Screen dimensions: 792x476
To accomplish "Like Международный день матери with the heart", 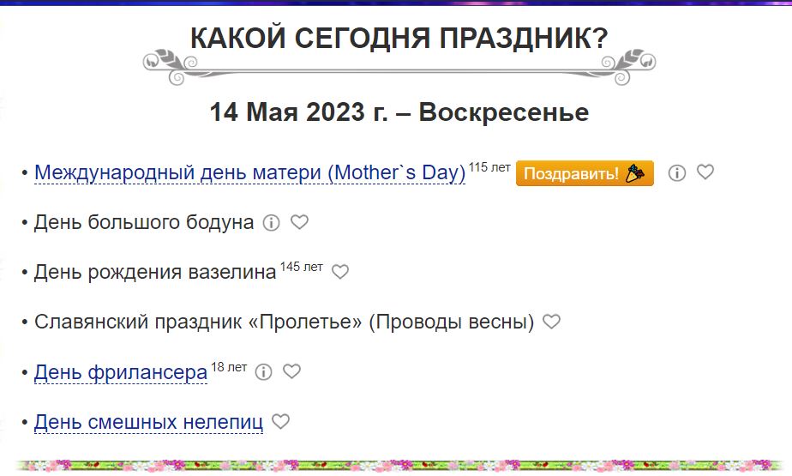I will coord(705,172).
